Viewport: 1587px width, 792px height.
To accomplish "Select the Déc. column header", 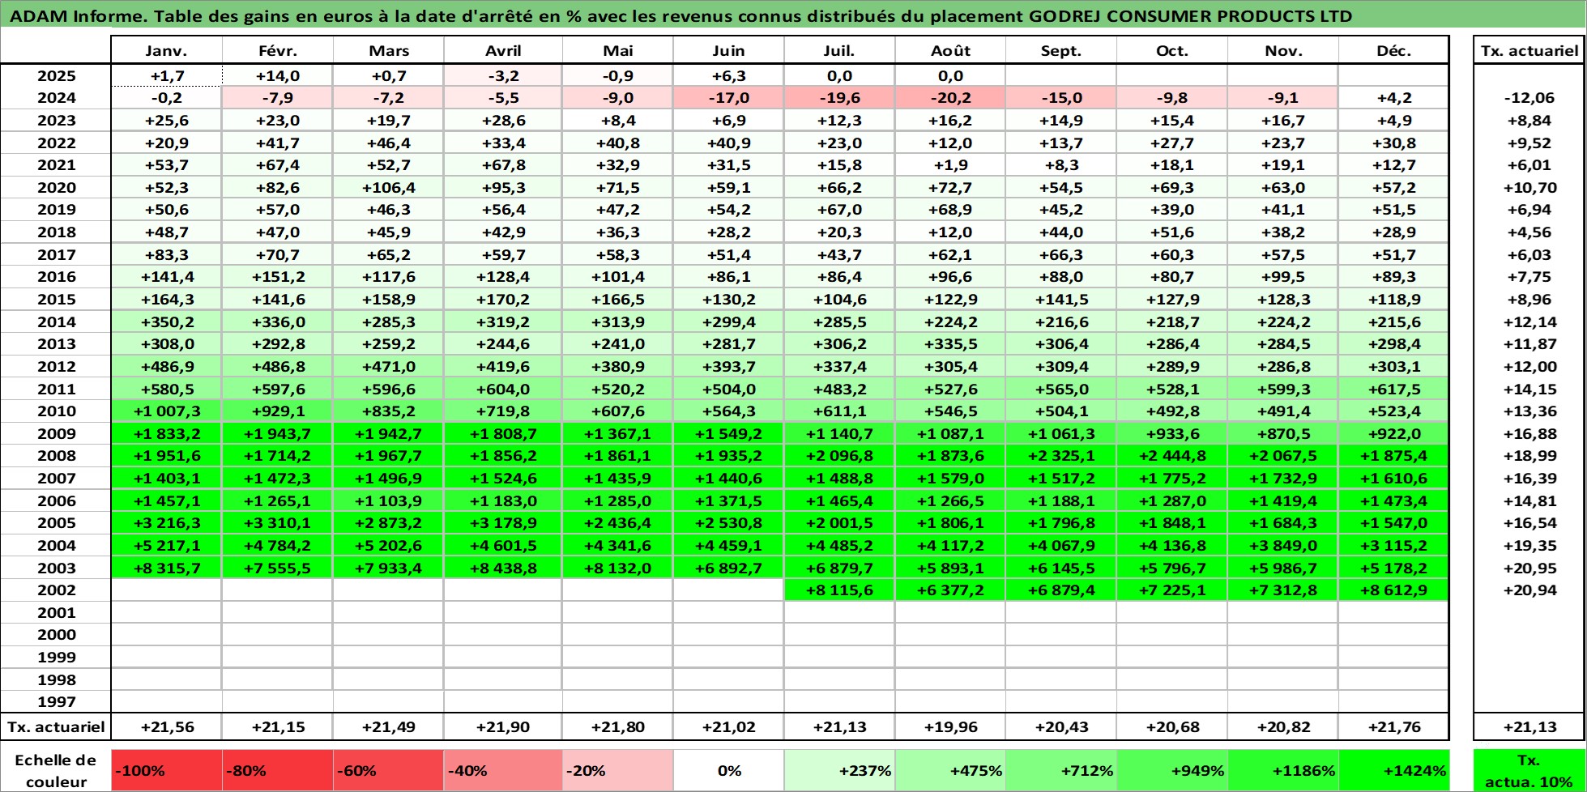I will pos(1393,50).
